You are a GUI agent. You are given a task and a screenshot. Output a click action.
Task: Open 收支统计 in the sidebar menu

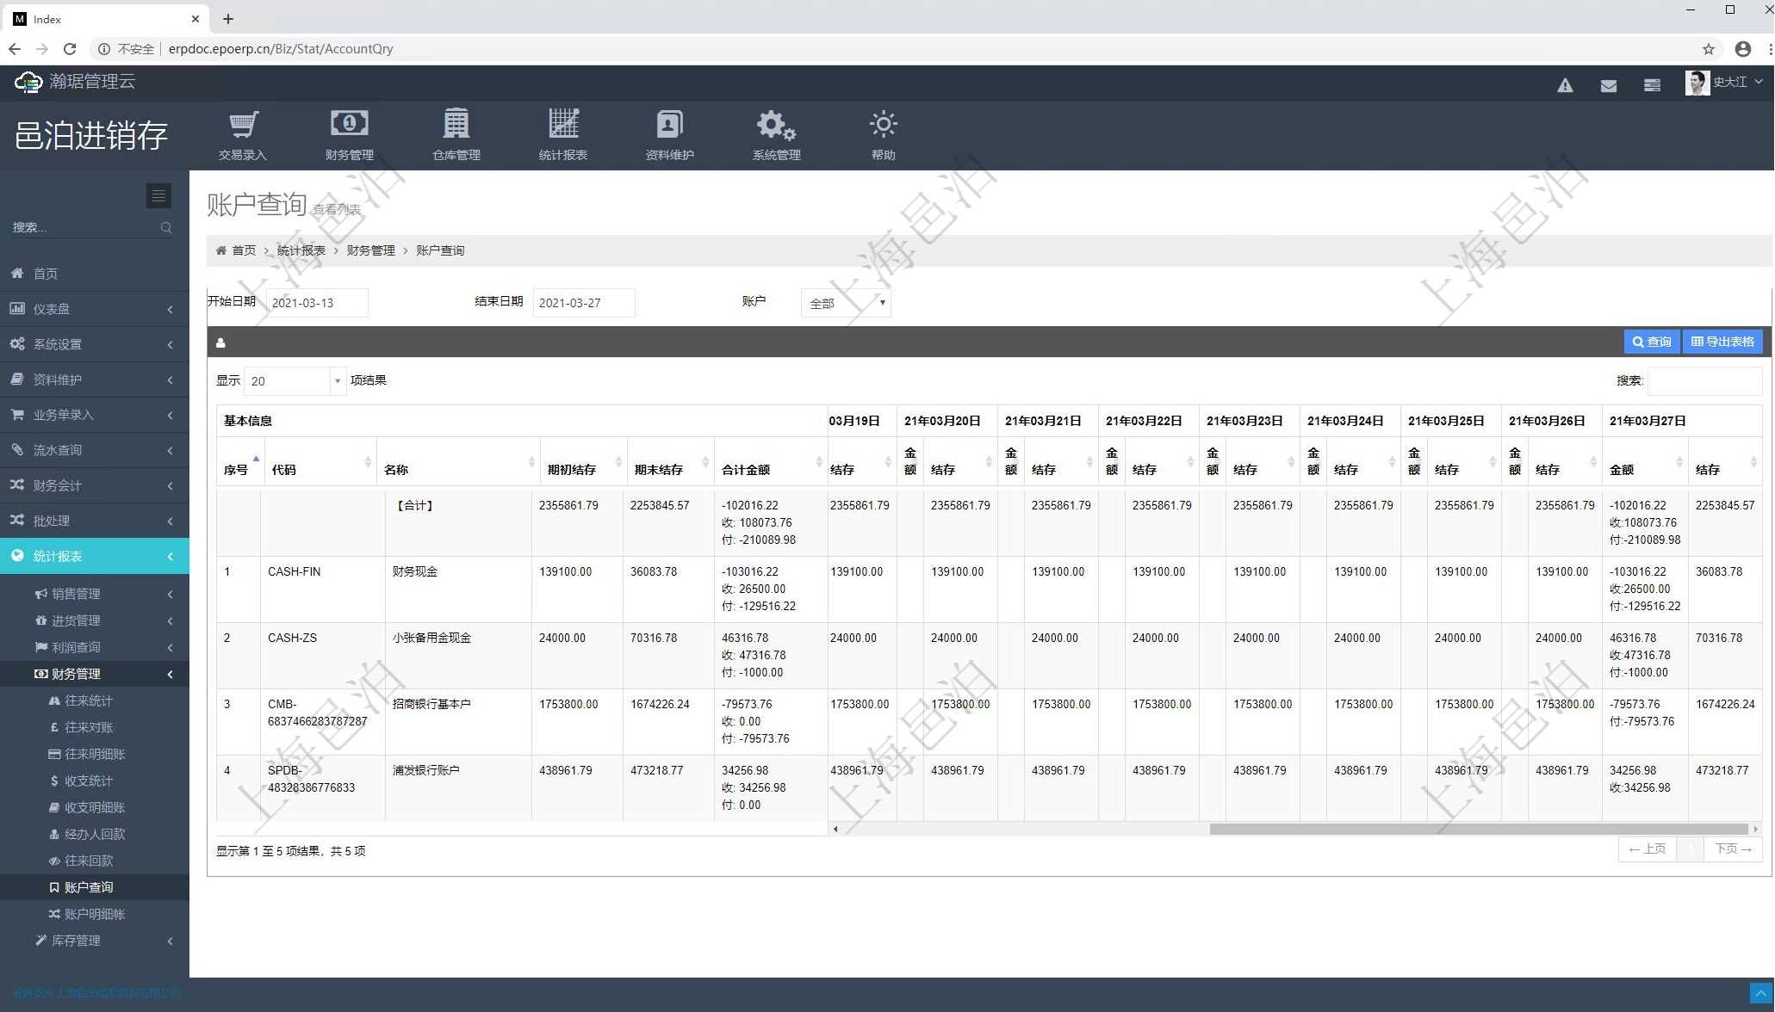88,781
